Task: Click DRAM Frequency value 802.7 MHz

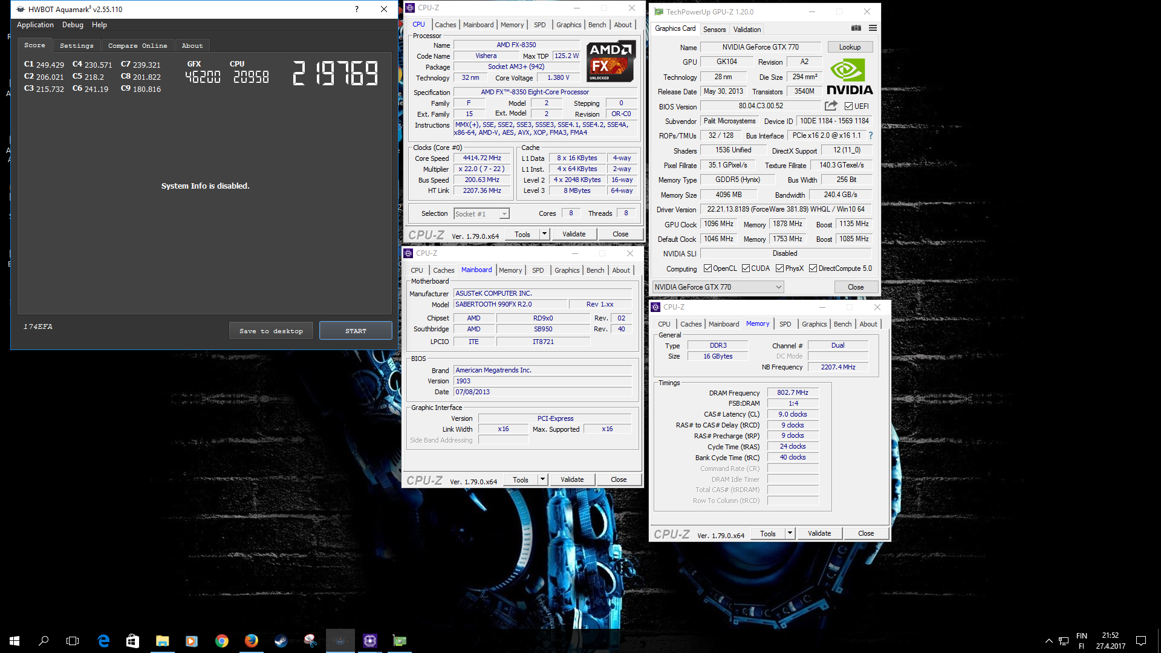Action: [792, 393]
